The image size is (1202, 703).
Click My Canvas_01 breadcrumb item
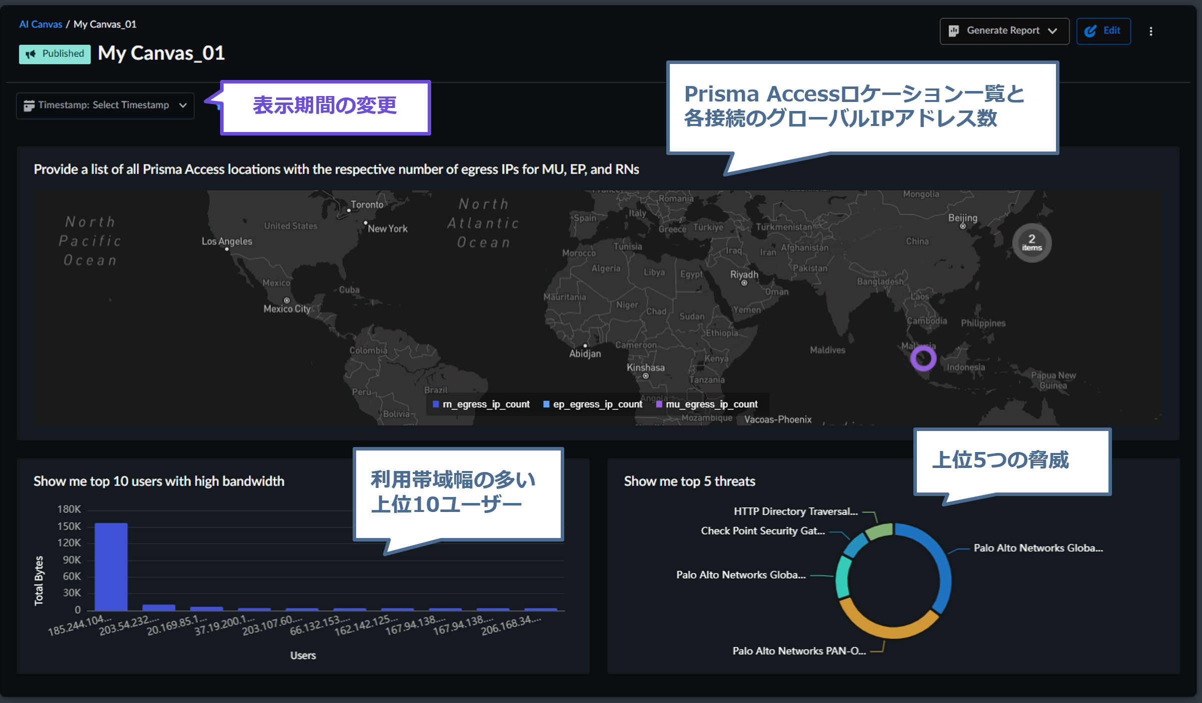pos(105,24)
